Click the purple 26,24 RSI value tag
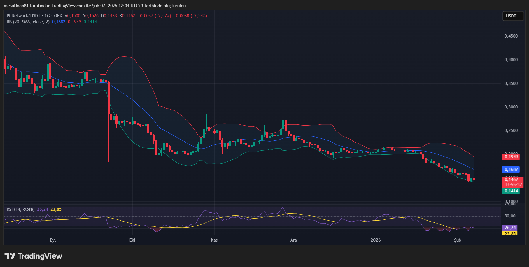 [x=510, y=228]
